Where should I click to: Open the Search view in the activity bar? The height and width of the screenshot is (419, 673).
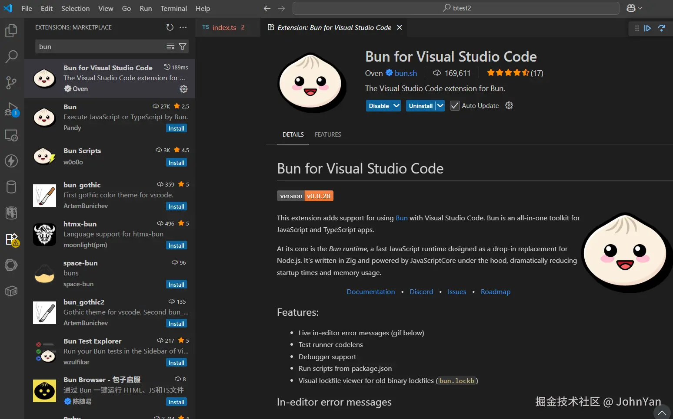pyautogui.click(x=11, y=56)
